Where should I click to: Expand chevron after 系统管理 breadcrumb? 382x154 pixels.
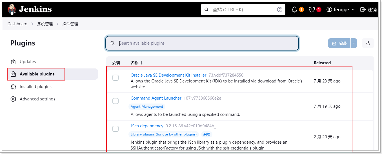tap(58, 24)
